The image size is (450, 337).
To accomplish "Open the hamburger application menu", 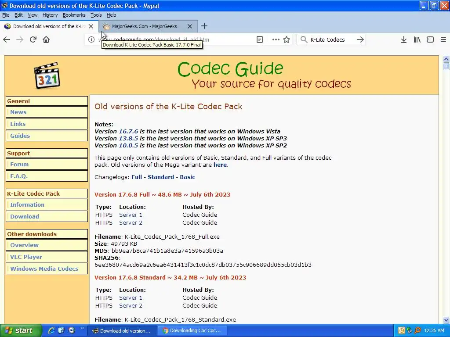I will [443, 39].
